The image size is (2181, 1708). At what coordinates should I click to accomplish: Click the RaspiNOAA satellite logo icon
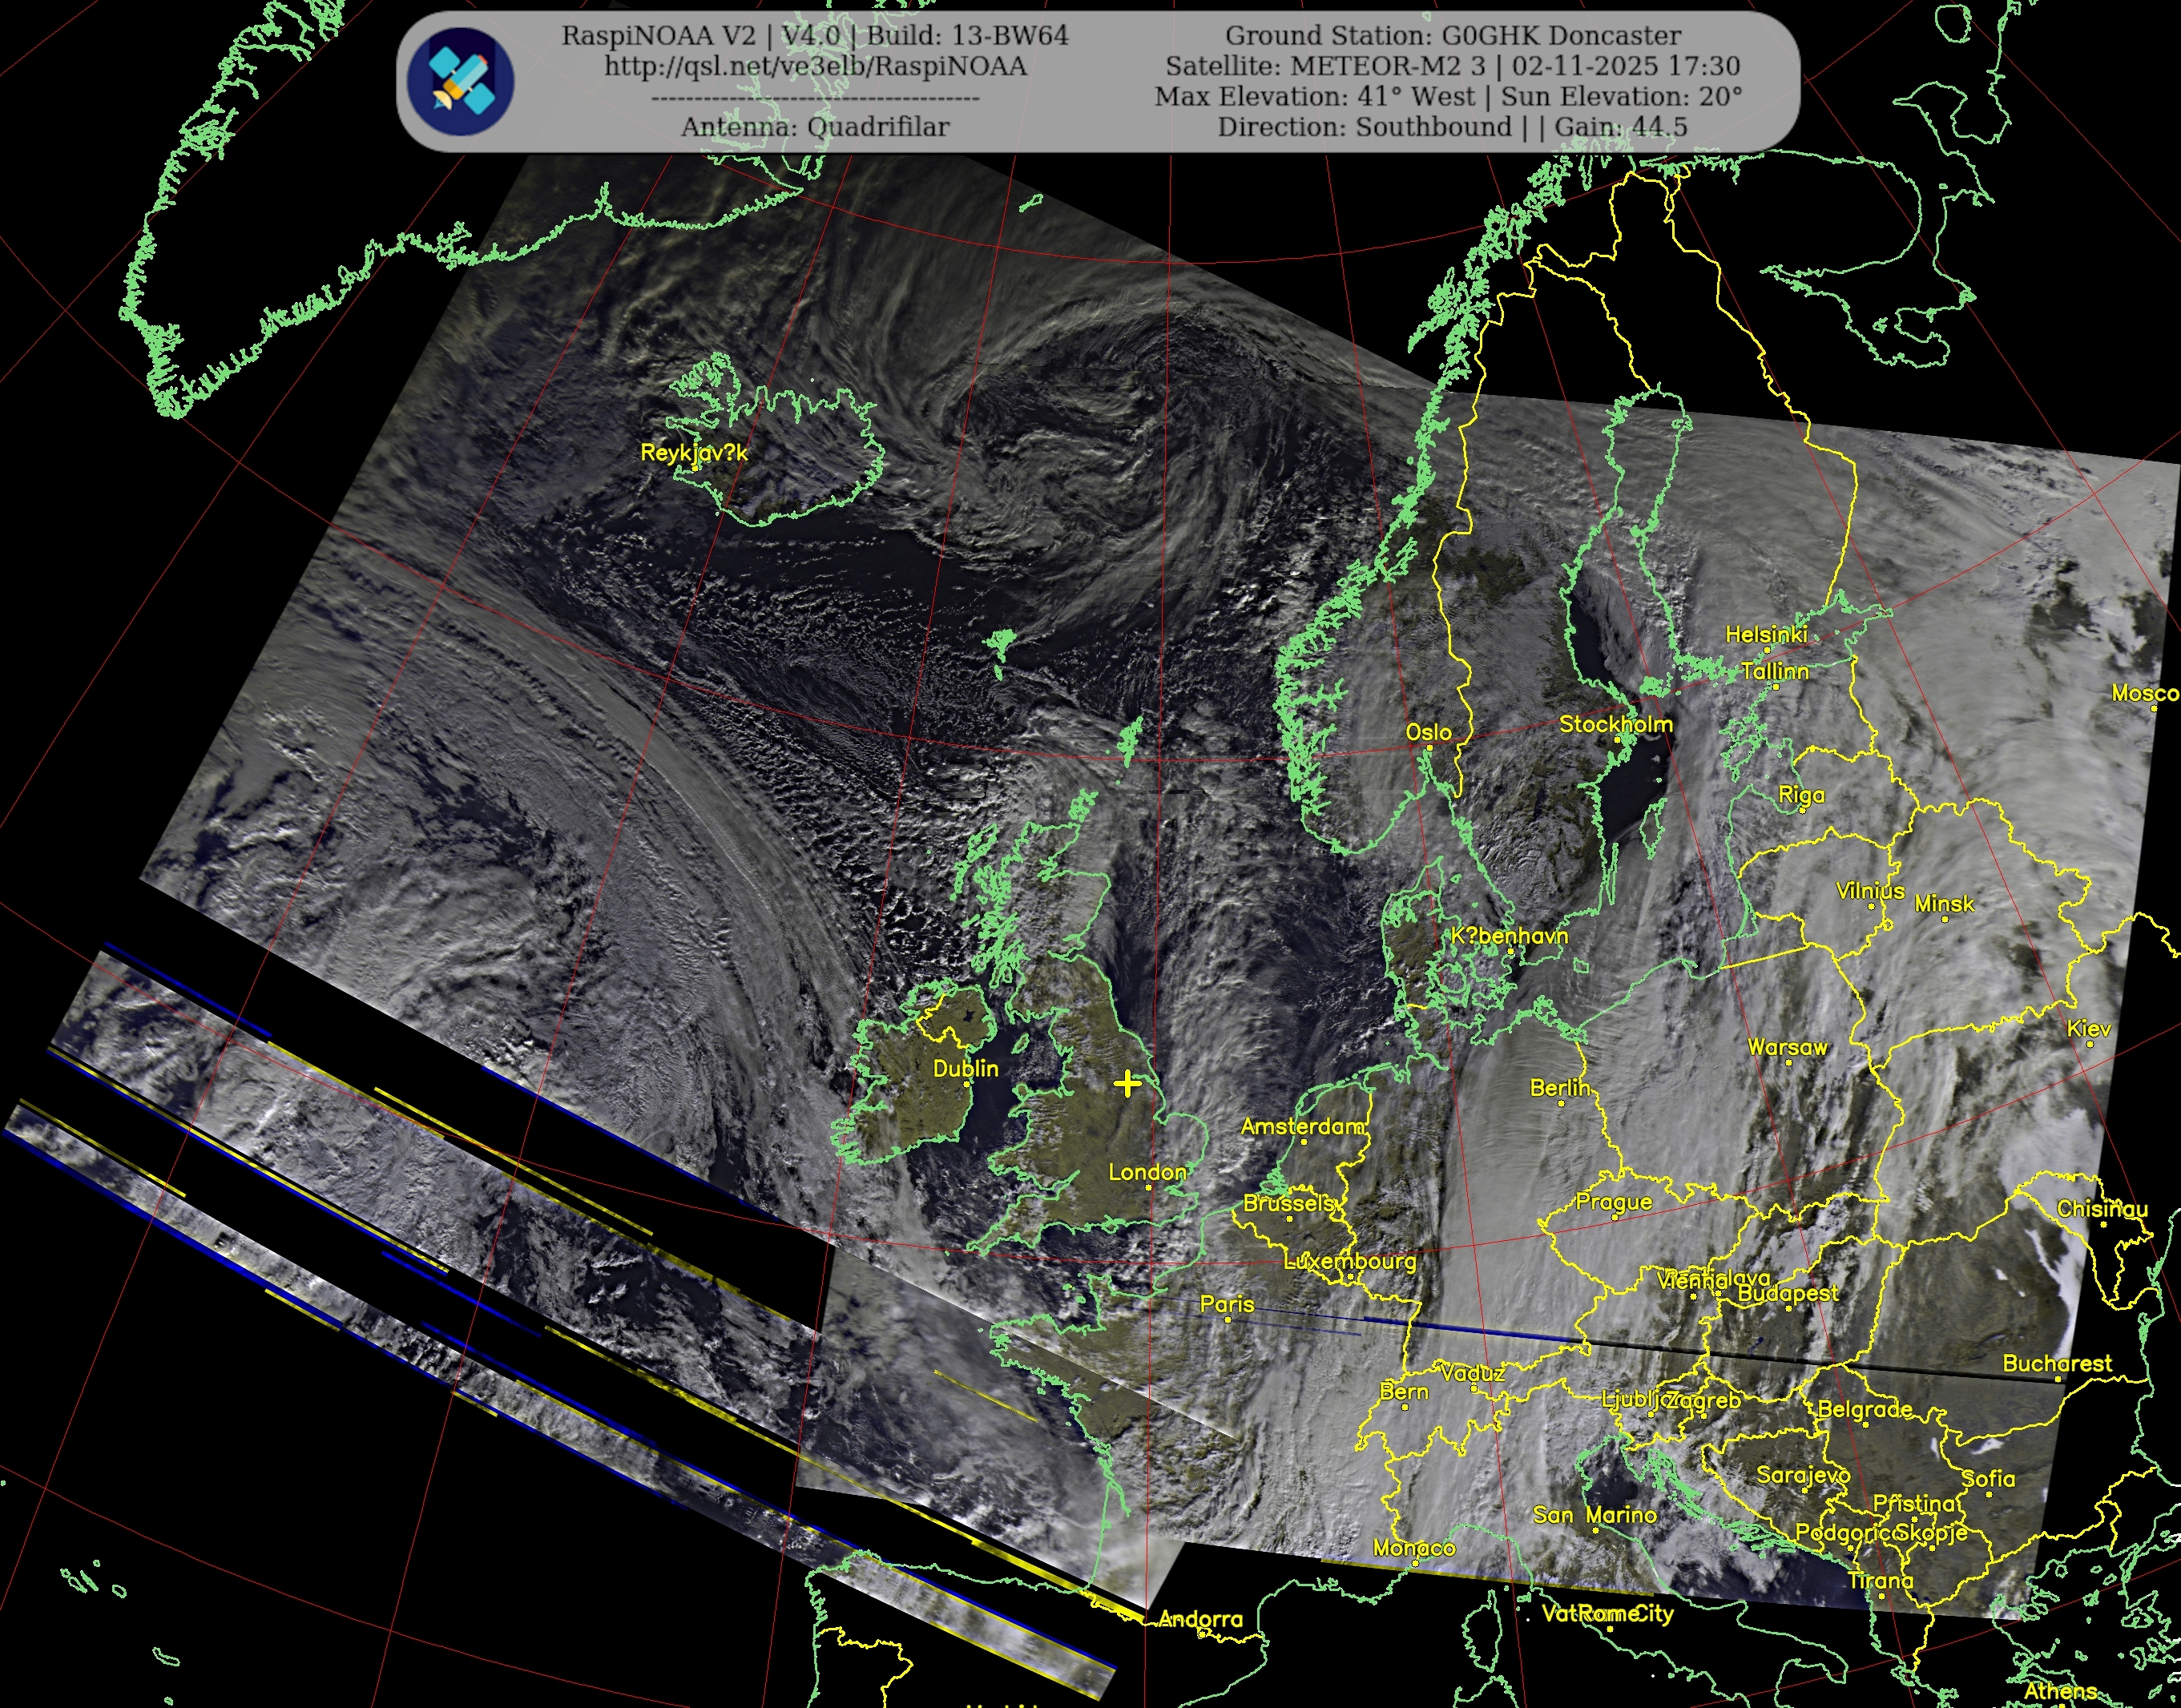pyautogui.click(x=461, y=82)
